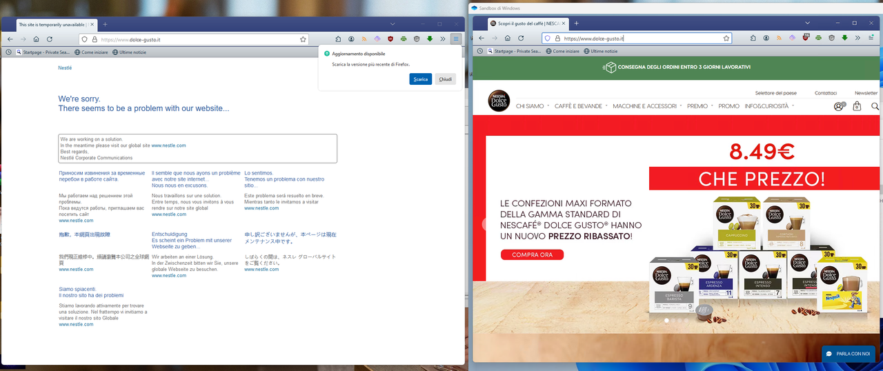Open home page in left Firefox window
The height and width of the screenshot is (371, 883).
coord(36,39)
